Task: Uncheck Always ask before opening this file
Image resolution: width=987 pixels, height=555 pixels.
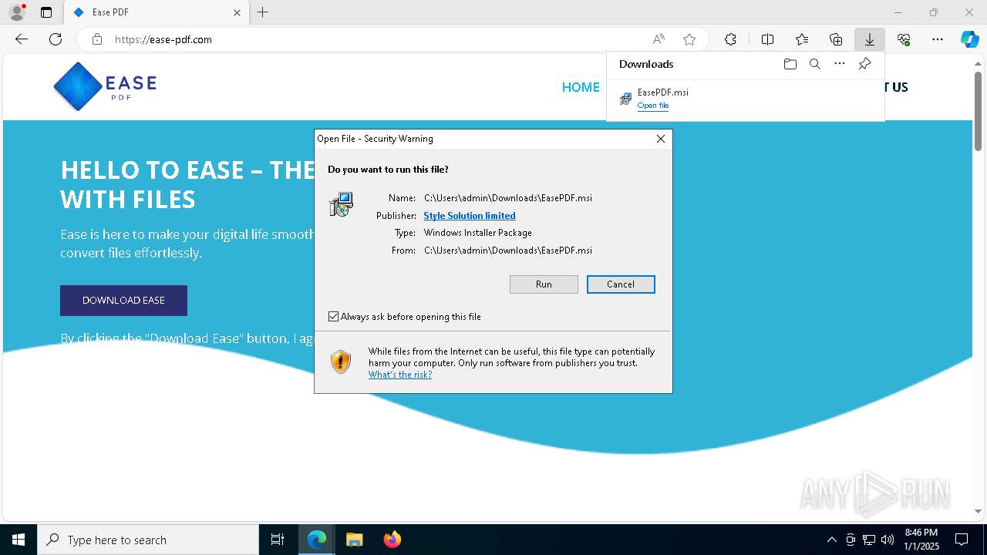Action: pos(333,317)
